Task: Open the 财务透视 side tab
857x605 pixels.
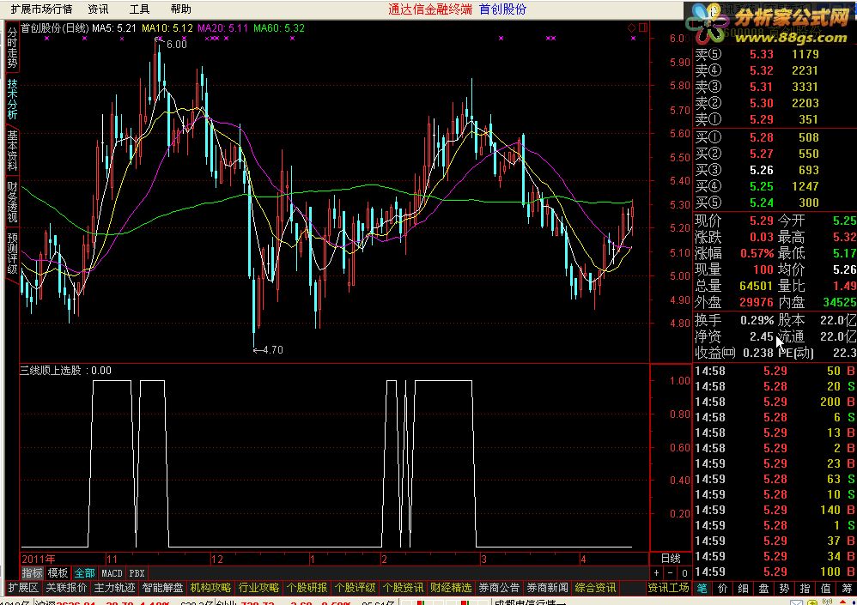Action: click(12, 202)
